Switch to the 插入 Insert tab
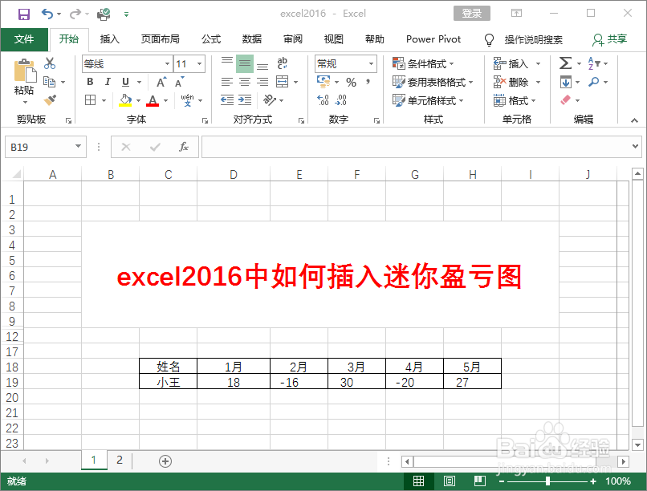 pos(110,39)
